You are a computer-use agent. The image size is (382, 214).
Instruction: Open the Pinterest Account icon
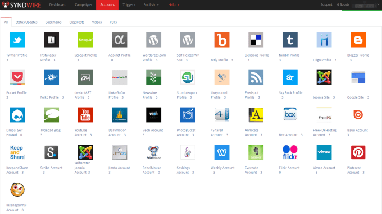click(x=358, y=152)
